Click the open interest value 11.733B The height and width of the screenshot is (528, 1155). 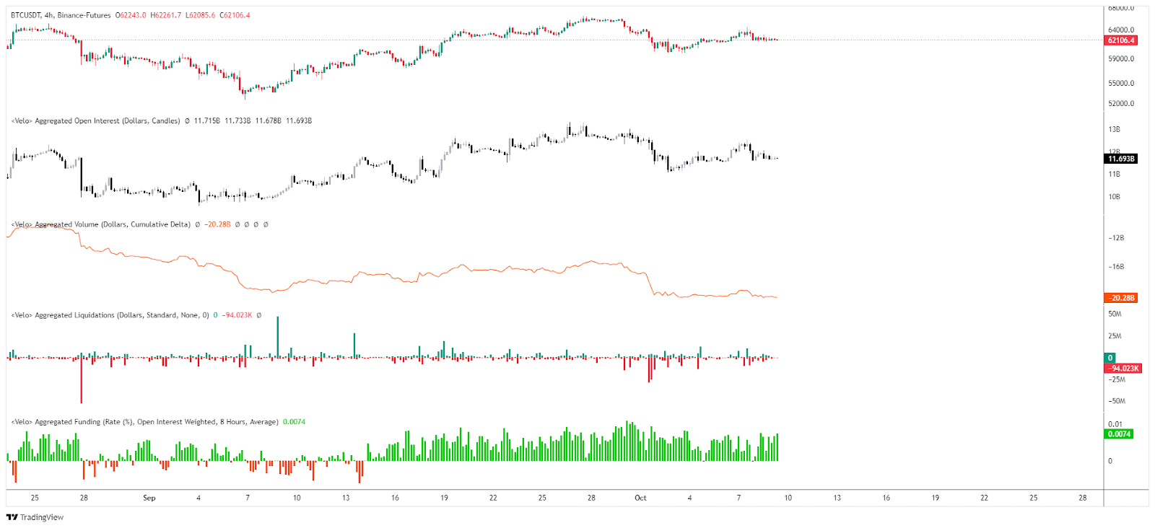pyautogui.click(x=237, y=121)
